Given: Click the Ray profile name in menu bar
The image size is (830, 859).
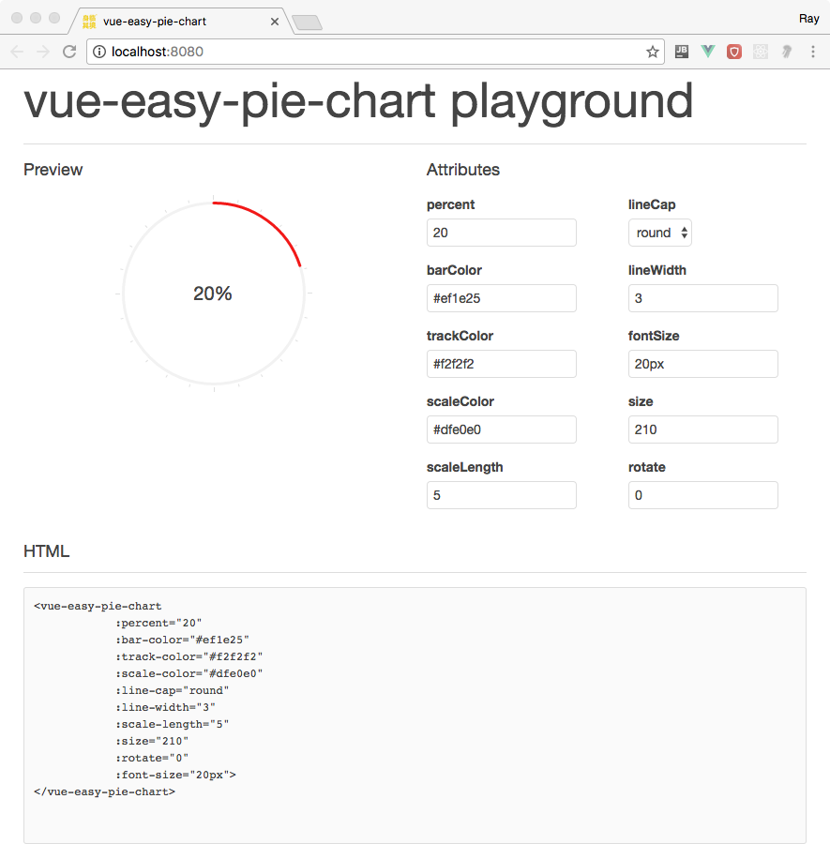Looking at the screenshot, I should pyautogui.click(x=808, y=18).
